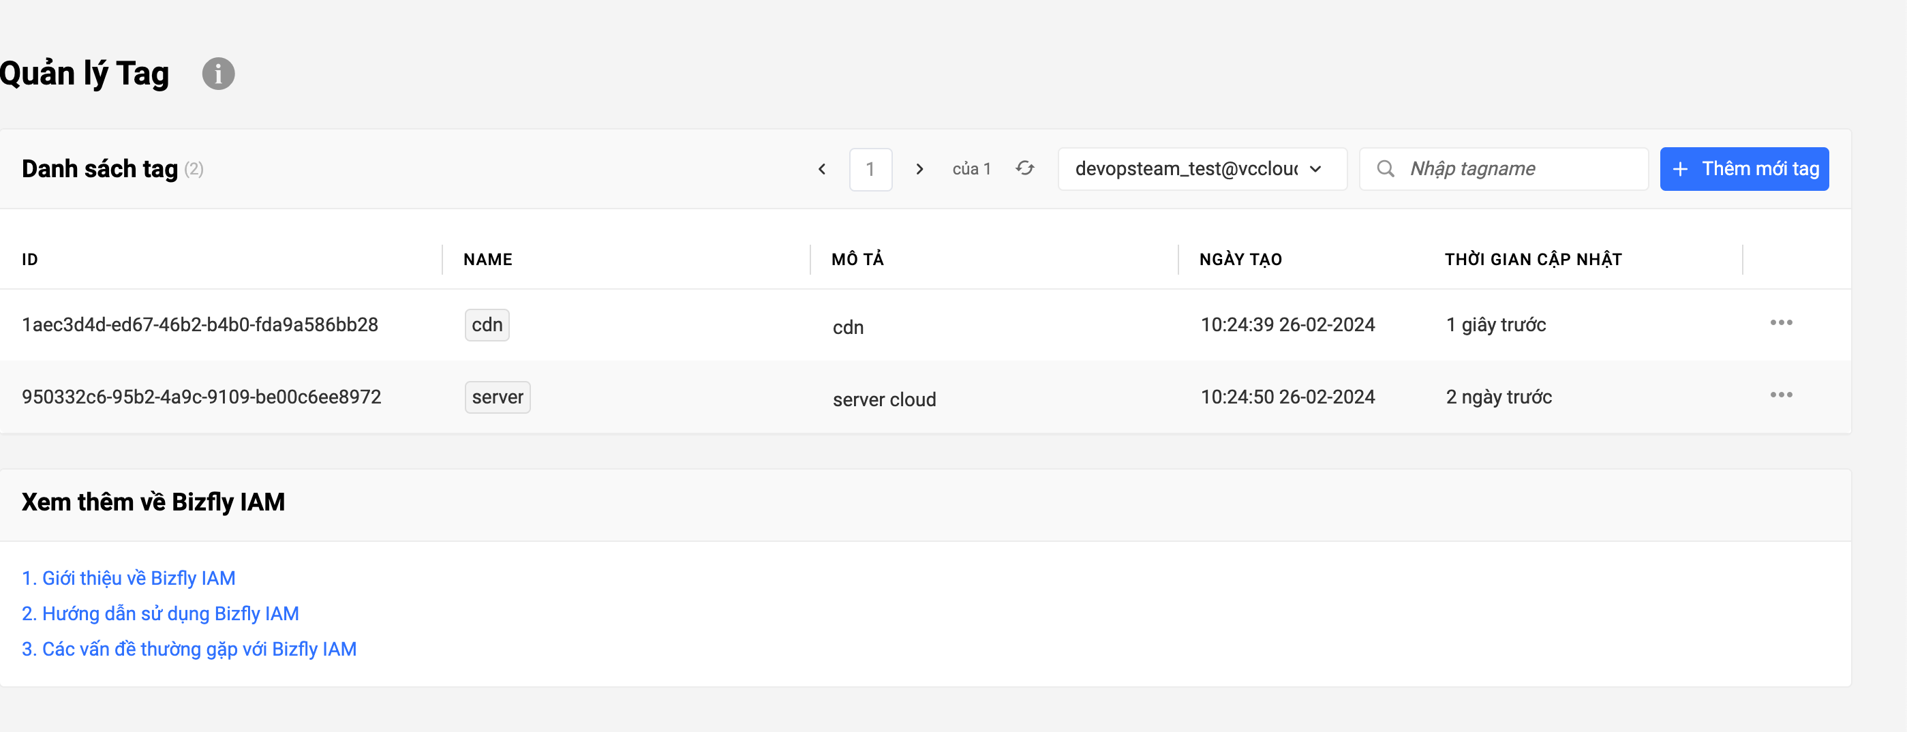Viewport: 1907px width, 732px height.
Task: Open actions menu for server tag
Action: click(x=1780, y=395)
